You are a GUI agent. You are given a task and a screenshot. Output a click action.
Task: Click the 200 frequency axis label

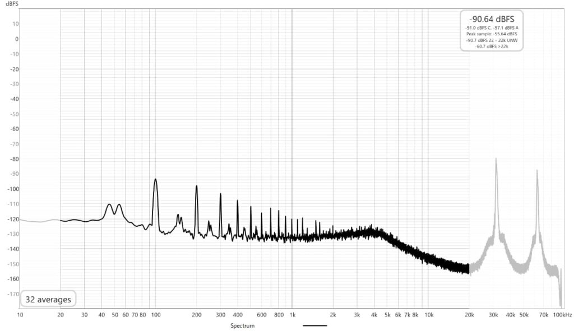[196, 316]
